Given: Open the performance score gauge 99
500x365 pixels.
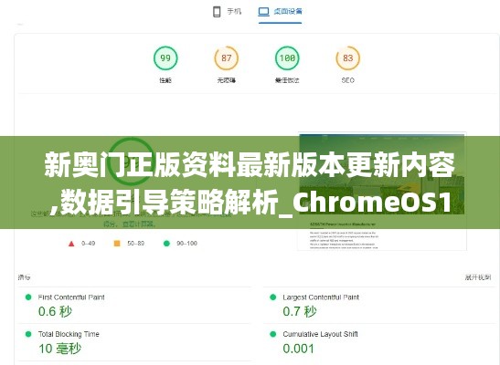Looking at the screenshot, I should (x=165, y=57).
